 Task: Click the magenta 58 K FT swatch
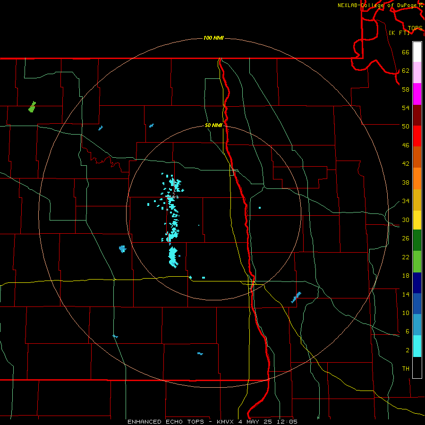click(417, 94)
